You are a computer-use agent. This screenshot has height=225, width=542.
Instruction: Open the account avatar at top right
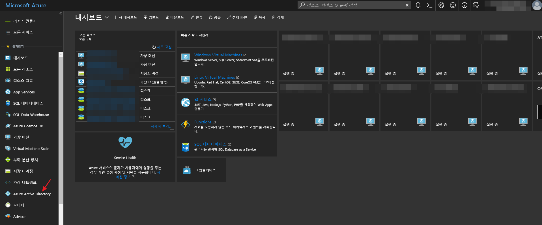click(x=536, y=5)
